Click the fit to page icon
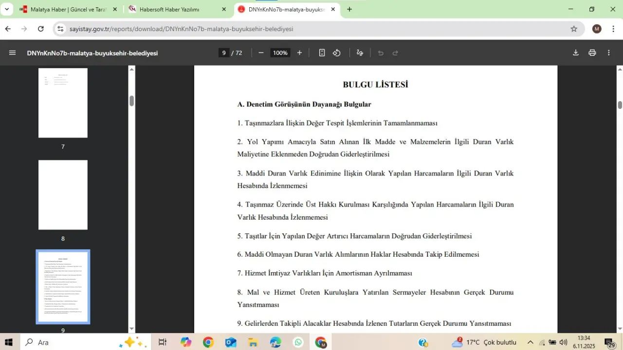The width and height of the screenshot is (623, 350). click(x=322, y=53)
